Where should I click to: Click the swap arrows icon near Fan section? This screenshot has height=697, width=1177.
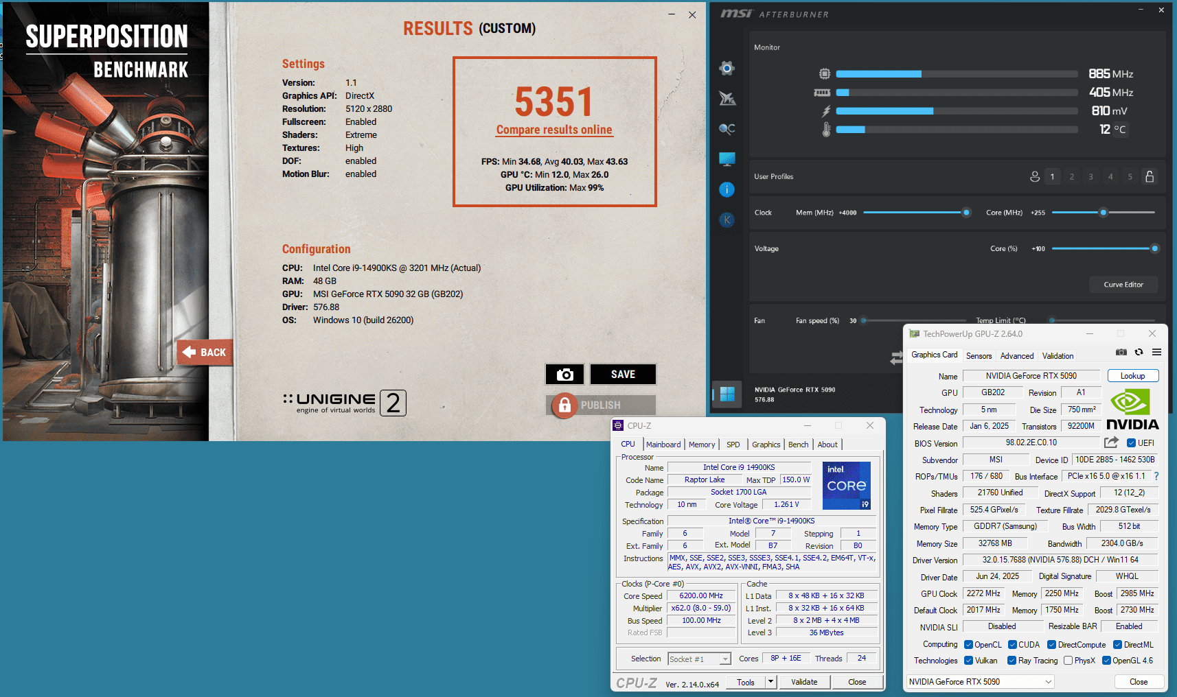(897, 357)
